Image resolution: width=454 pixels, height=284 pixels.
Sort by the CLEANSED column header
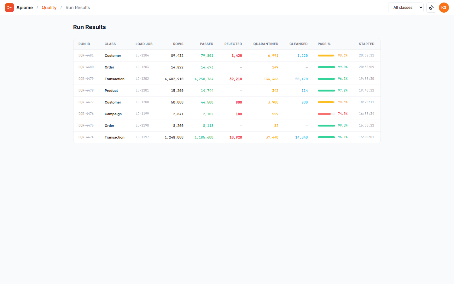(x=299, y=44)
